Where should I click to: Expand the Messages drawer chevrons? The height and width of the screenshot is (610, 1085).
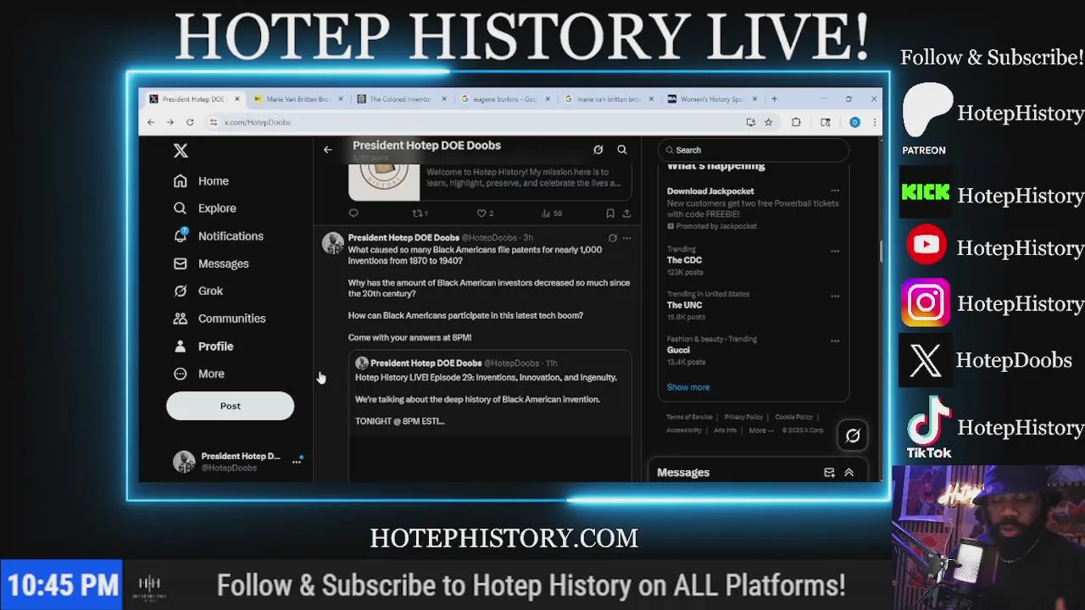pos(849,473)
